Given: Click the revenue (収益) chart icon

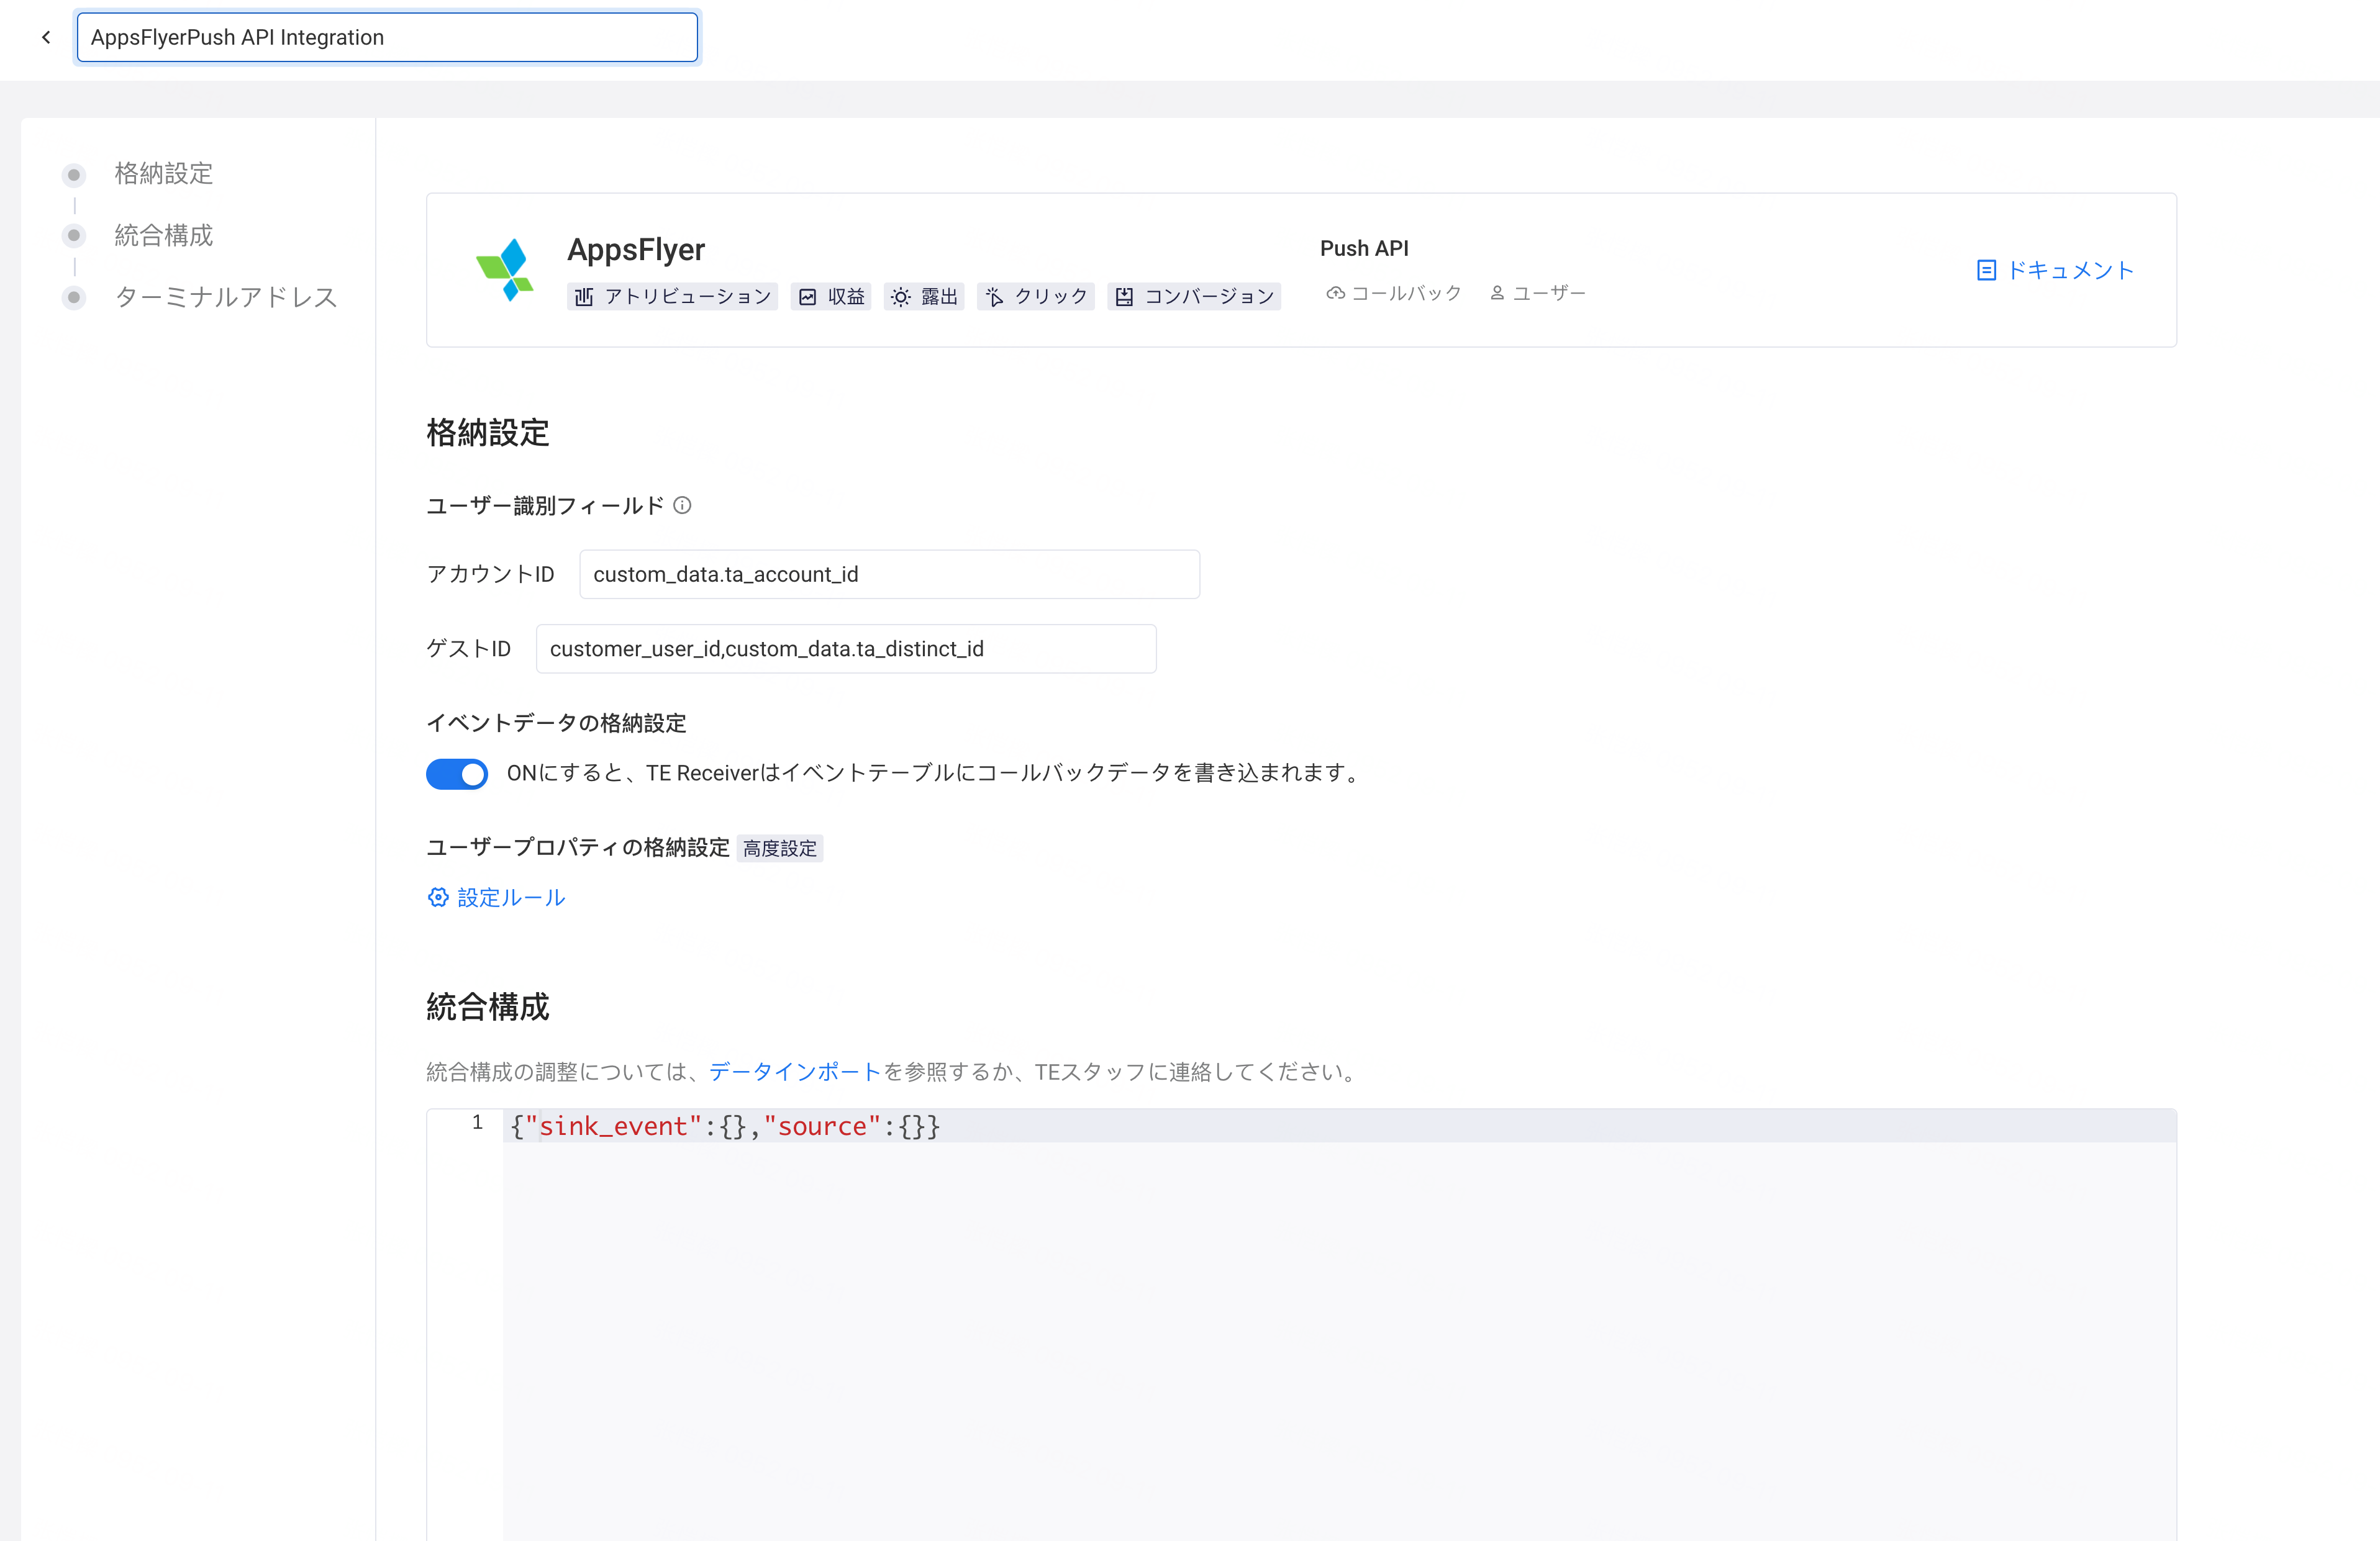Looking at the screenshot, I should click(808, 297).
